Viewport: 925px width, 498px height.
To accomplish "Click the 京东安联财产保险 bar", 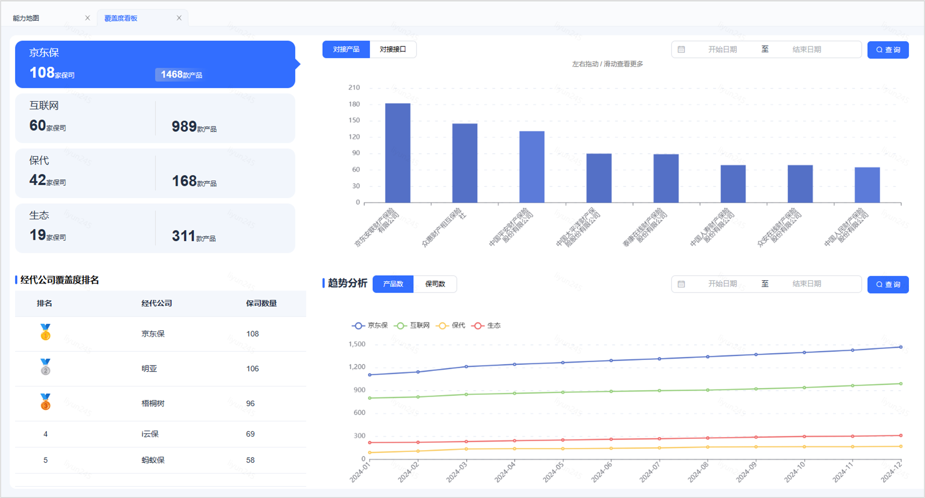I will (x=398, y=153).
